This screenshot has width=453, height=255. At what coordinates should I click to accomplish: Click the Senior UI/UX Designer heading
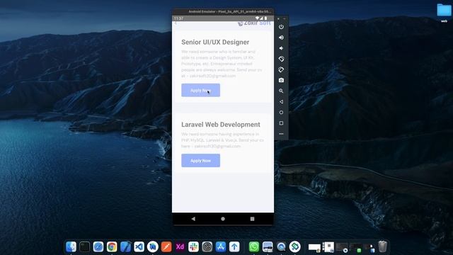point(215,42)
